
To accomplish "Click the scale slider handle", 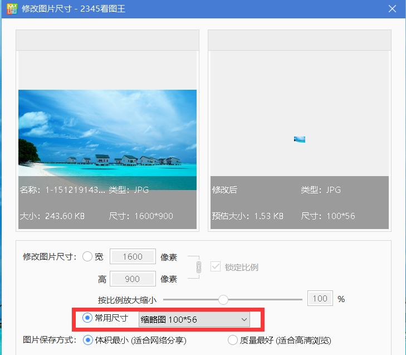I will 223,299.
